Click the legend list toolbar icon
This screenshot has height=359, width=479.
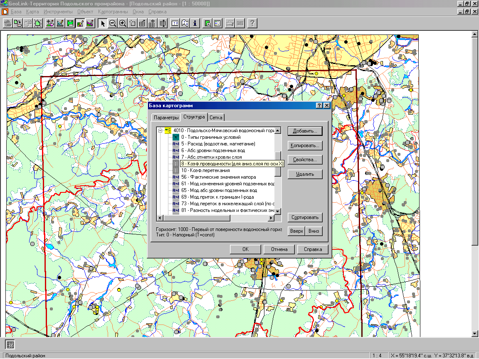pyautogui.click(x=217, y=23)
